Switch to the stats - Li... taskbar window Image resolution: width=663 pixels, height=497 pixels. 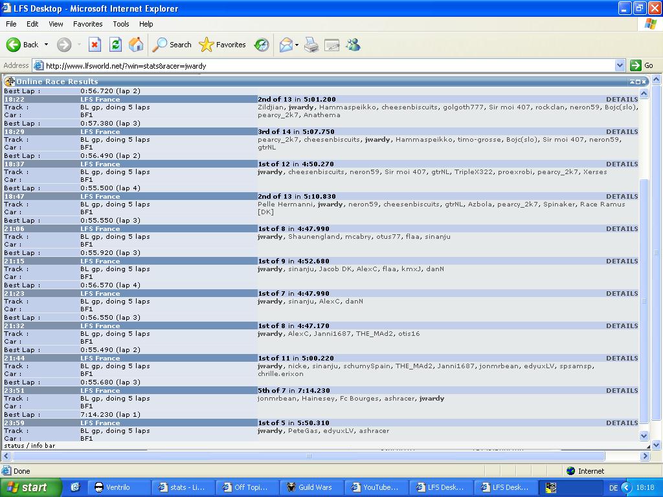pos(183,487)
